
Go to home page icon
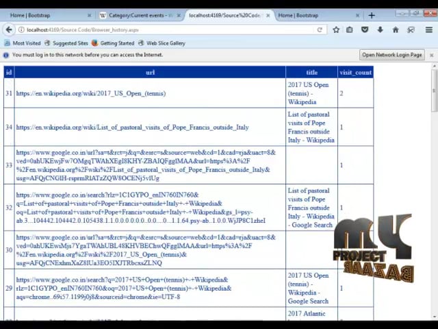396,29
